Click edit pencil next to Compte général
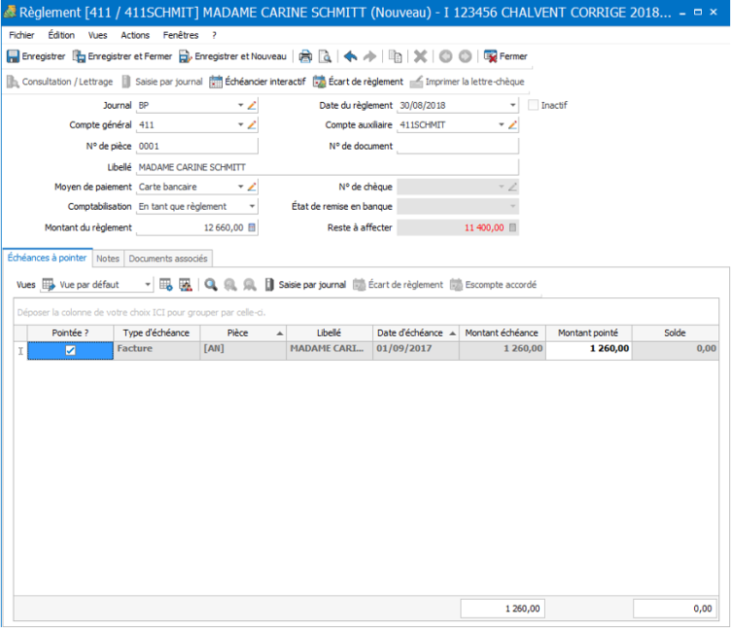 pos(252,125)
